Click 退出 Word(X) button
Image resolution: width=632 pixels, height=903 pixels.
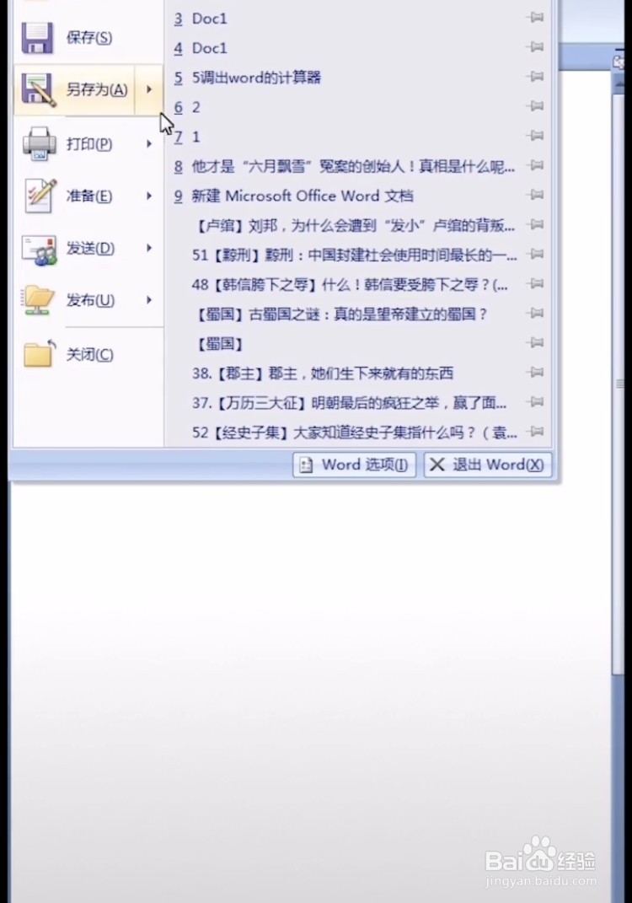[x=488, y=465]
